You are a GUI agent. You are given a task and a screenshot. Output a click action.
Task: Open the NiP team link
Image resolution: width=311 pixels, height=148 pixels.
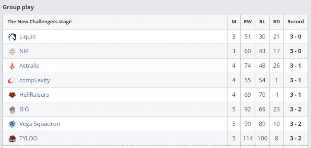click(x=24, y=51)
